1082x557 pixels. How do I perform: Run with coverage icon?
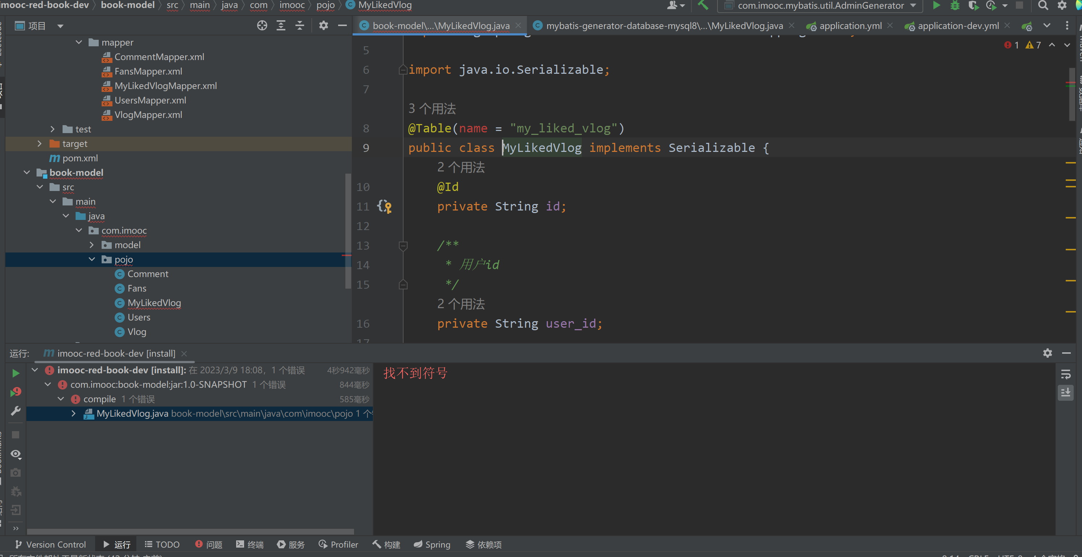tap(973, 5)
